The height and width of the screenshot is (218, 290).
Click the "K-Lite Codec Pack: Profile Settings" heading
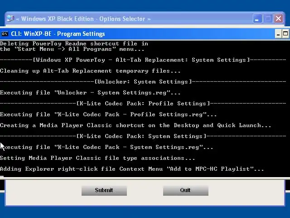(143, 104)
